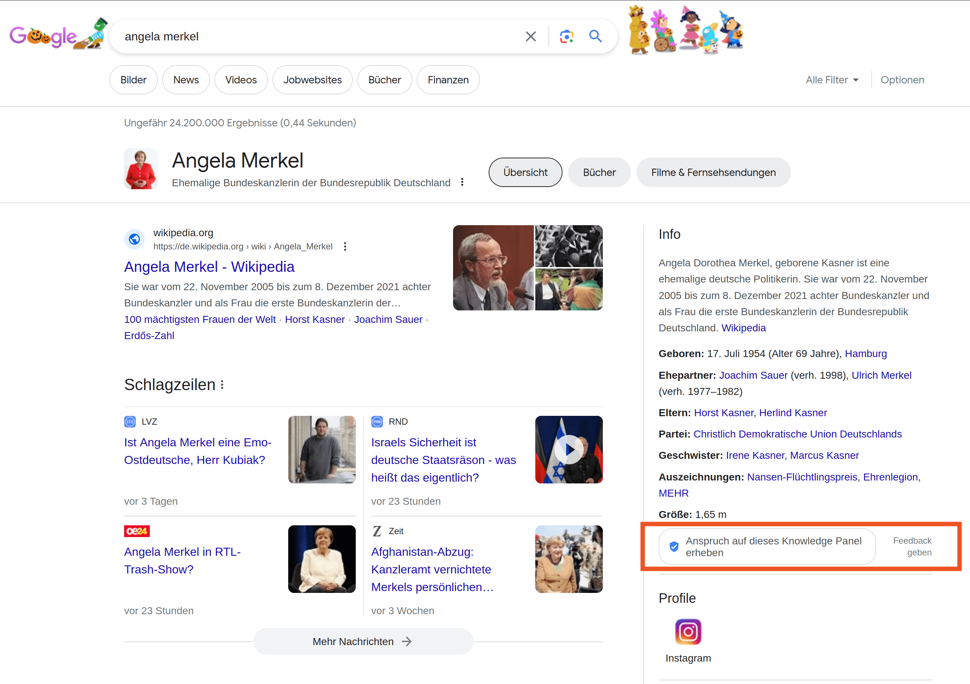Open Wikipedia link in Info panel

[x=743, y=328]
